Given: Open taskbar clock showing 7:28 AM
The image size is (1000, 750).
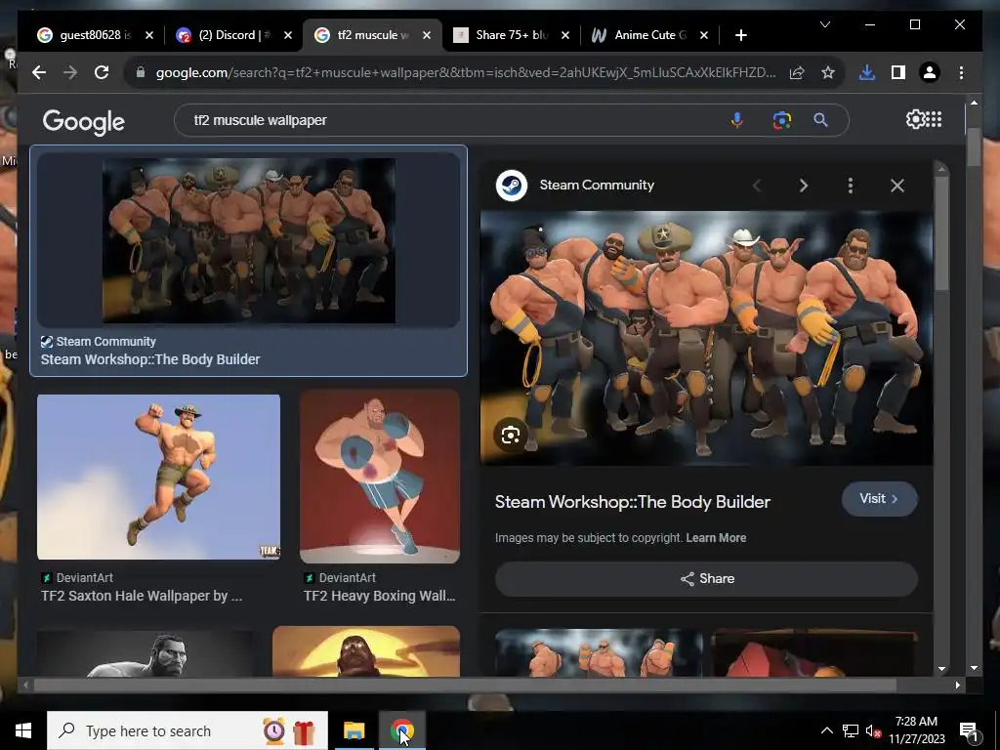Looking at the screenshot, I should [916, 730].
